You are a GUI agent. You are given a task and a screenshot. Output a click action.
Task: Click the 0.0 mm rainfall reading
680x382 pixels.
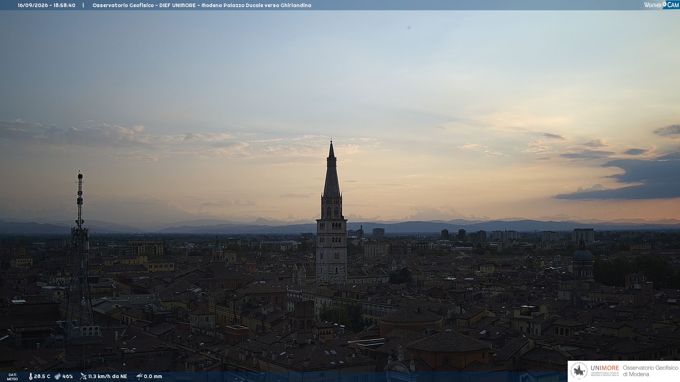(153, 377)
